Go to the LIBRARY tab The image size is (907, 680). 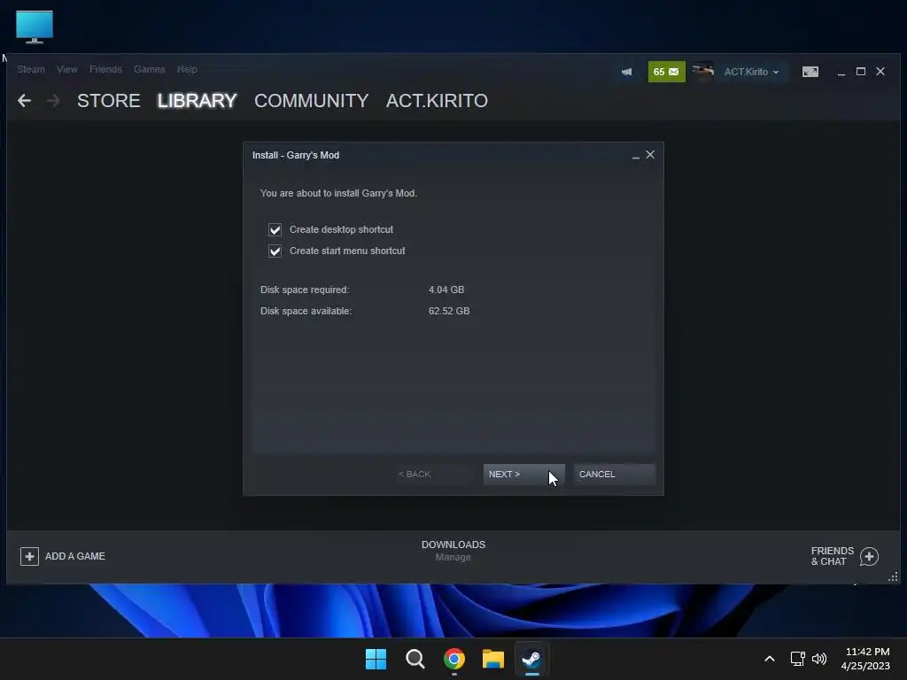tap(198, 101)
